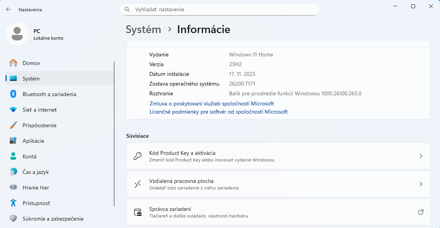Click the back arrow next to Nastavenia
The image size is (440, 228).
pos(9,9)
